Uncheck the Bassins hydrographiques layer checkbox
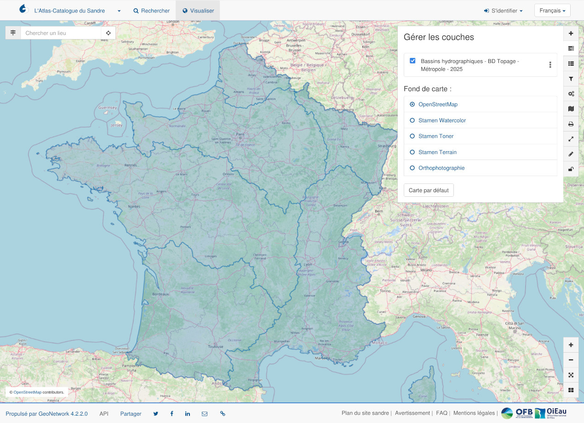The image size is (584, 423). click(412, 61)
